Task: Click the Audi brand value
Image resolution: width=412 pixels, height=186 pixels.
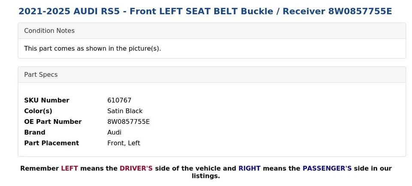Action: point(114,132)
